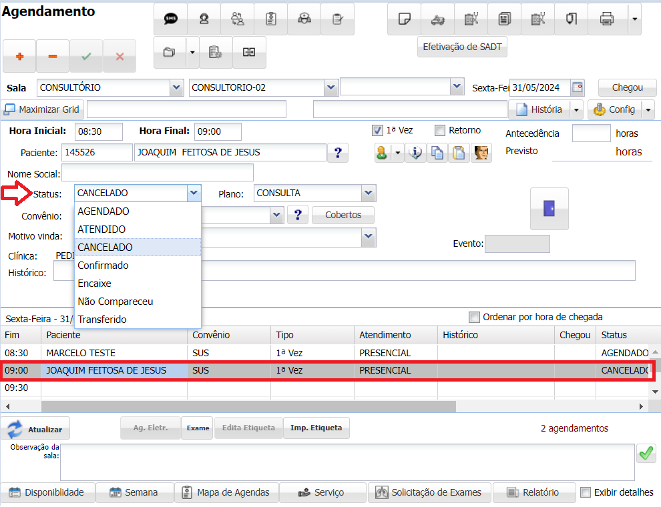Open the CONSULTORIO-02 room dropdown
661x507 pixels.
coord(330,87)
